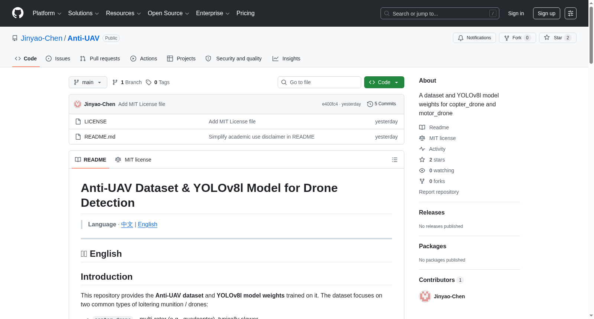
Task: View the 5 Commits history
Action: 381,104
